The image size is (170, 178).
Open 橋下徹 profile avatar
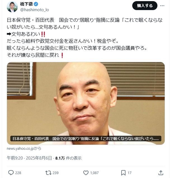tap(12, 7)
